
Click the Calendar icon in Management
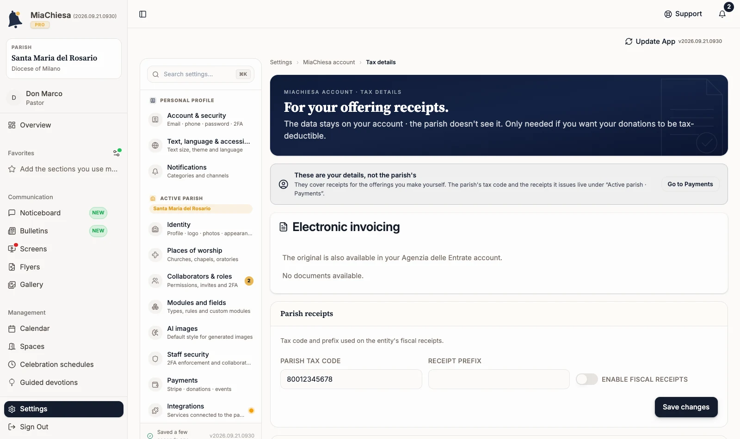point(12,329)
